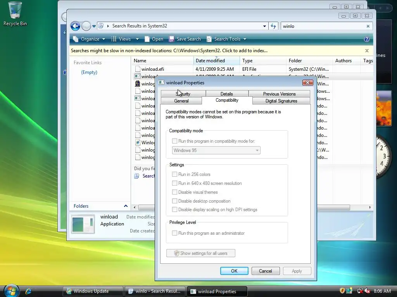The width and height of the screenshot is (397, 297).
Task: Toggle Run this program in compatibility mode
Action: coord(174,141)
